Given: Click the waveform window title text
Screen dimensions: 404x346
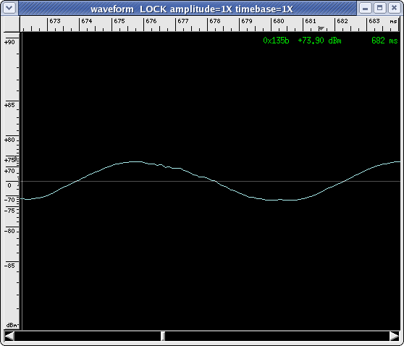Looking at the screenshot, I should tap(192, 9).
